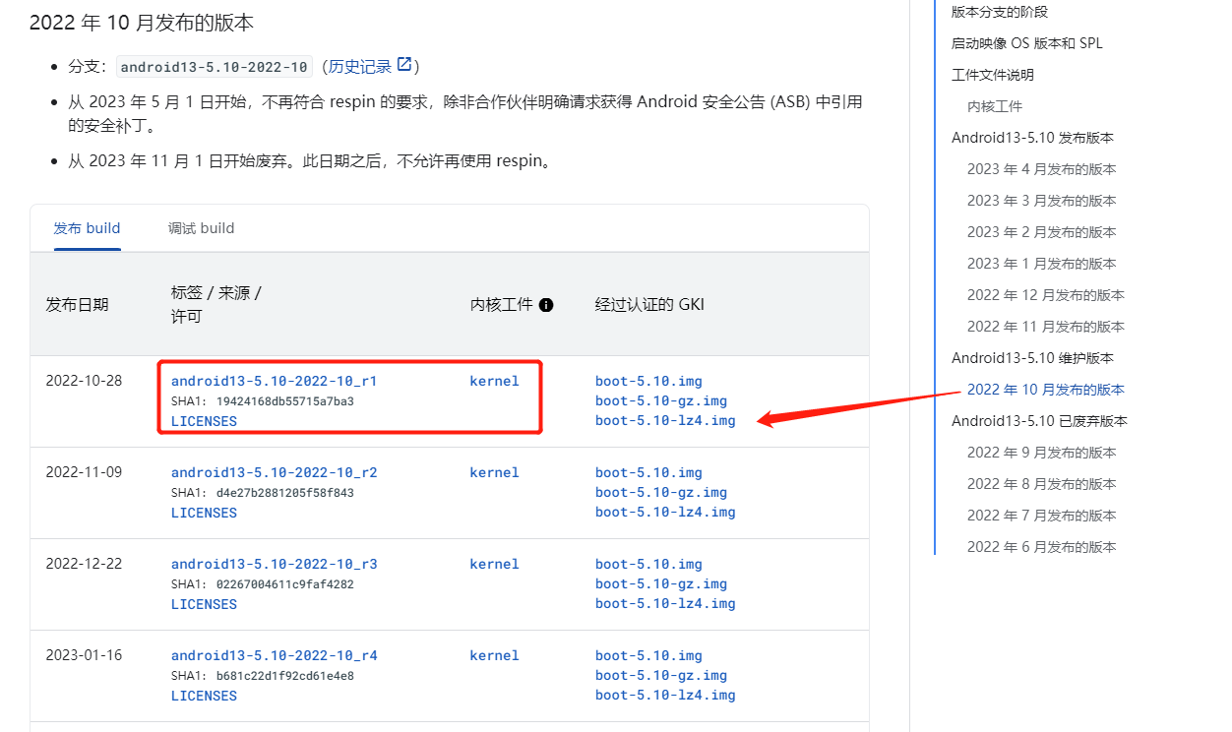1232x732 pixels.
Task: Open tag android13-5.10-2022-10_r4
Action: click(275, 655)
